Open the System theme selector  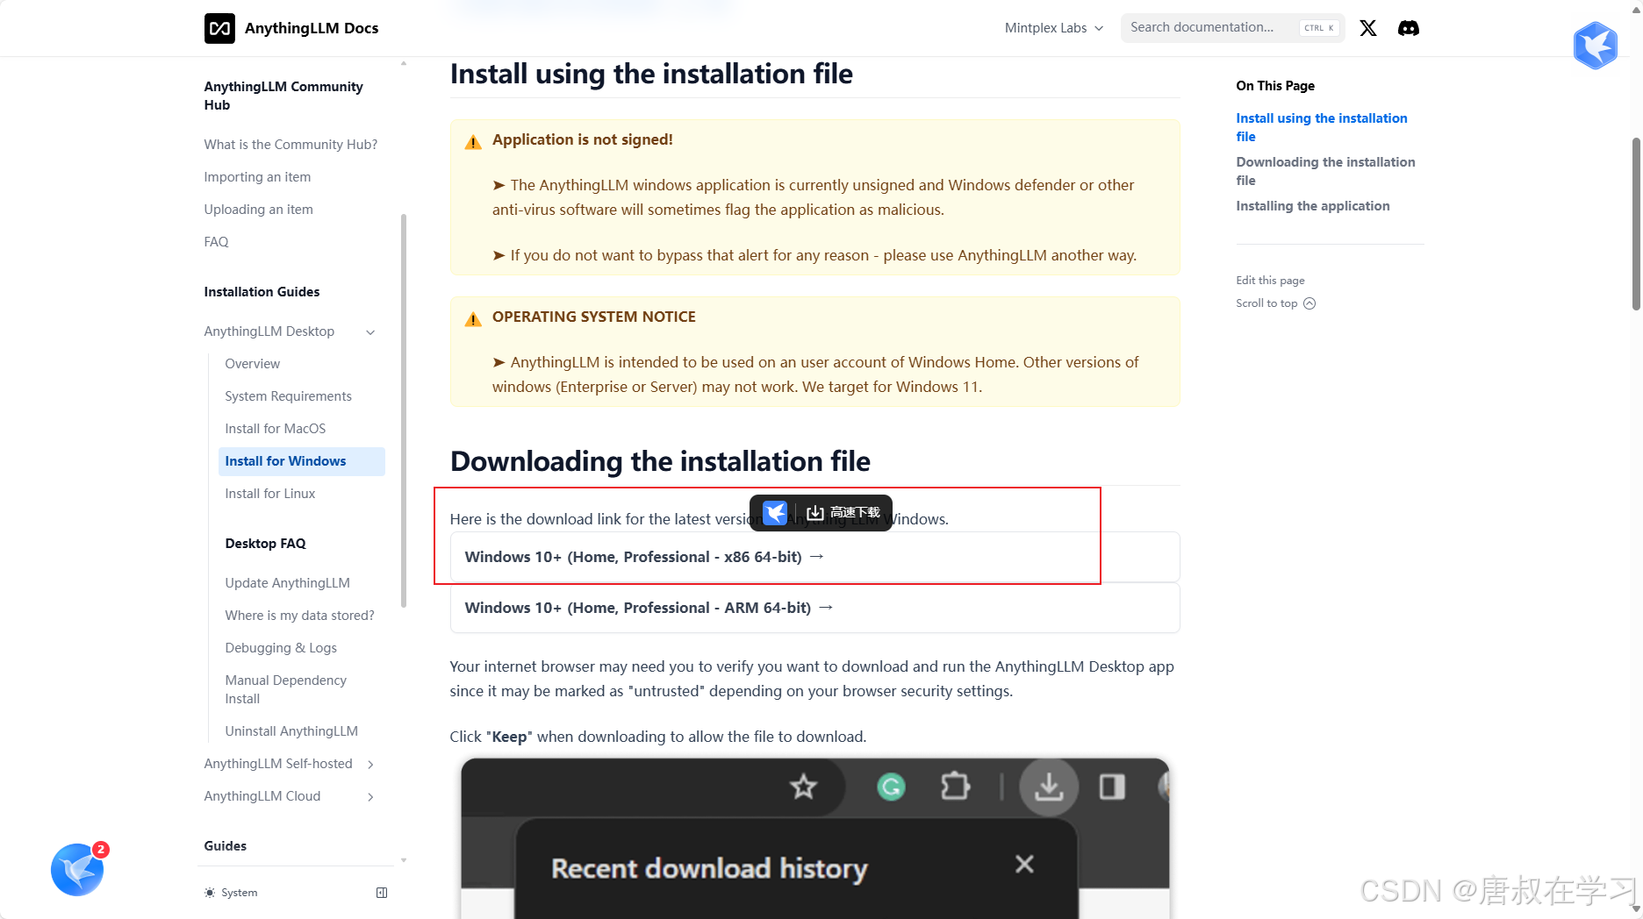[x=232, y=893]
